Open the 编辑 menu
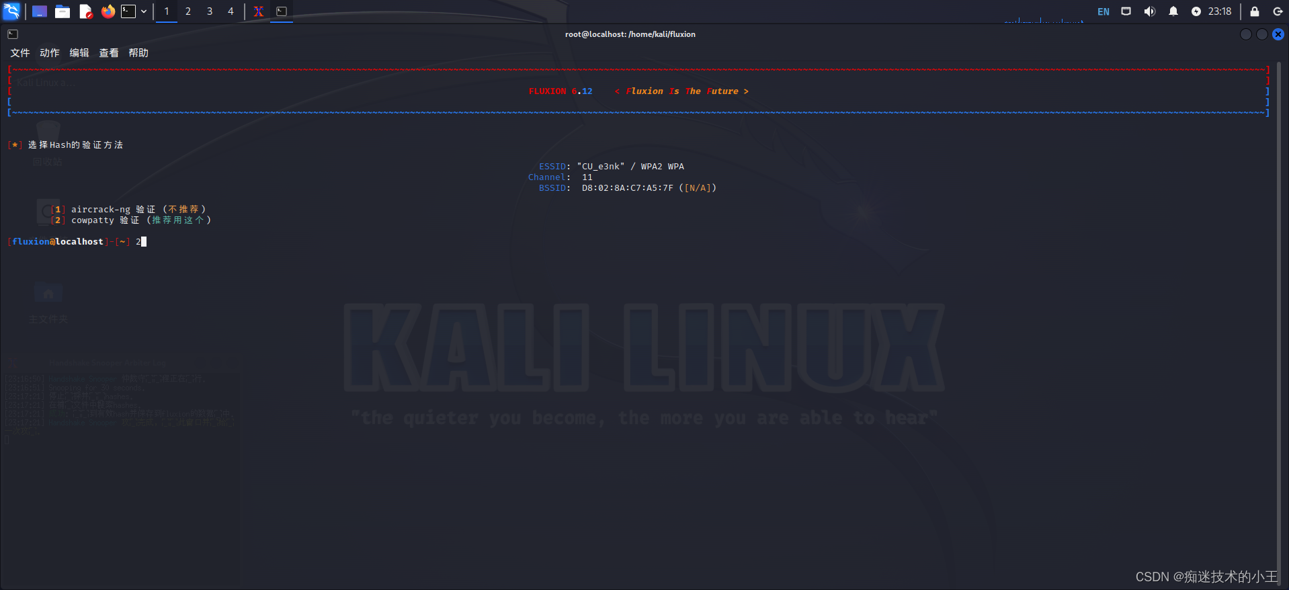This screenshot has height=590, width=1289. (79, 53)
